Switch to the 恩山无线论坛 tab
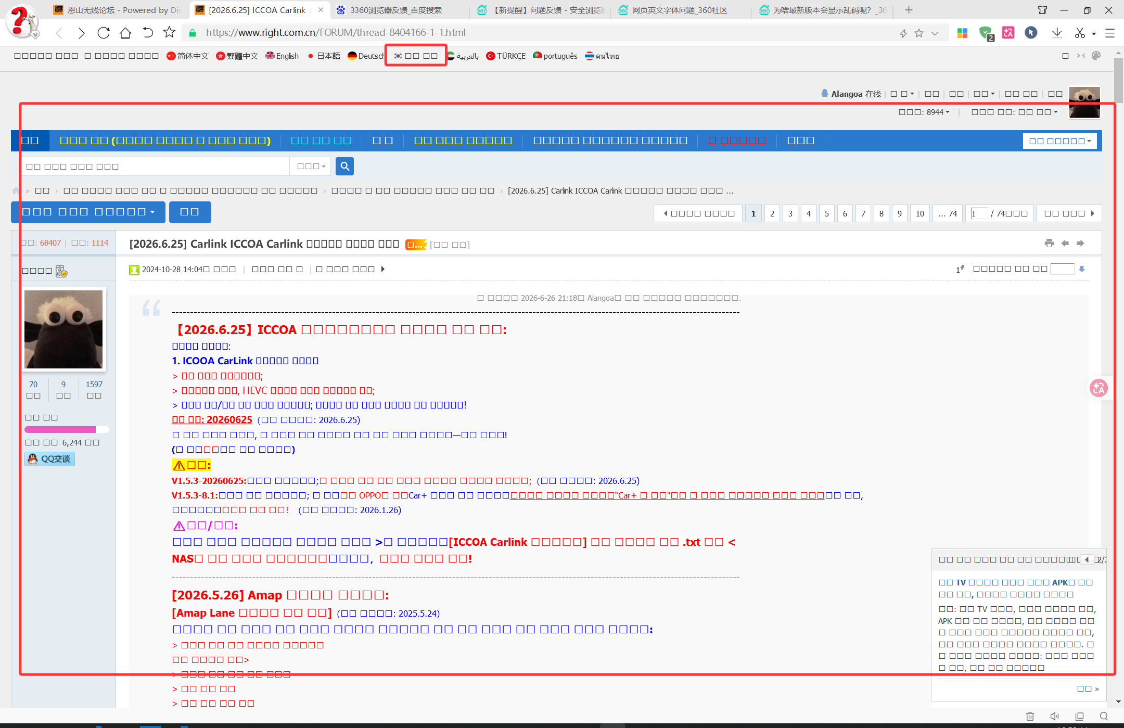Viewport: 1124px width, 728px height. click(119, 10)
